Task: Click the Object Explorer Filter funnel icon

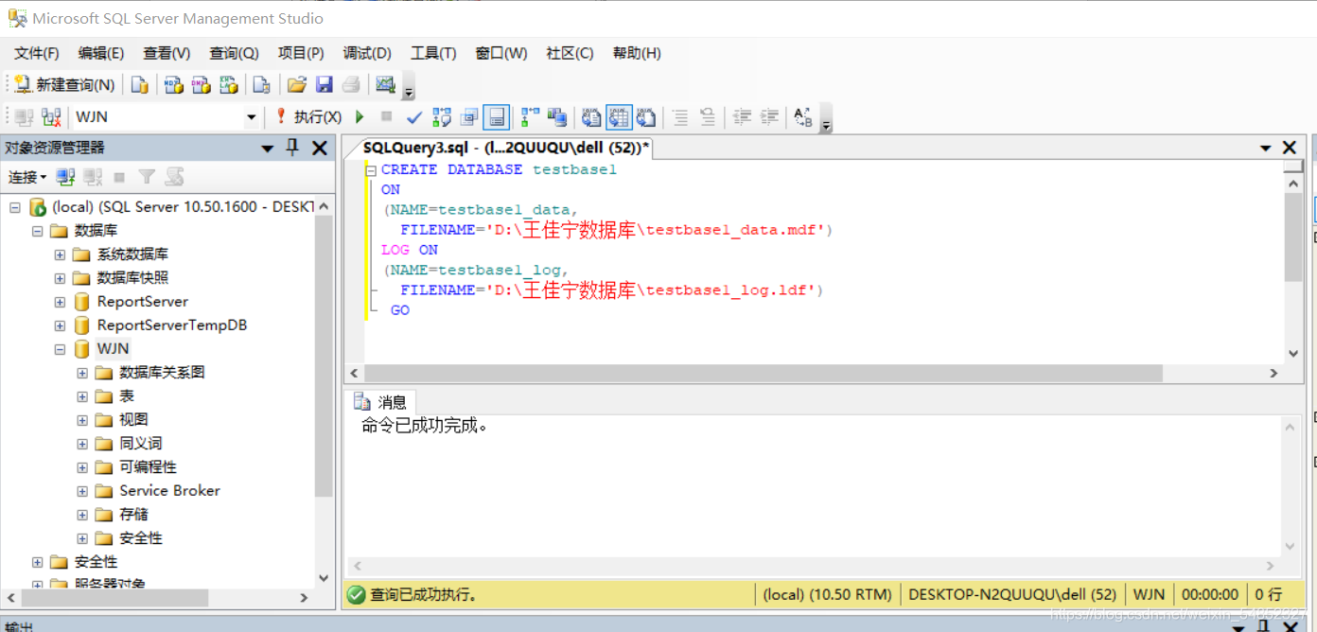Action: click(x=147, y=177)
